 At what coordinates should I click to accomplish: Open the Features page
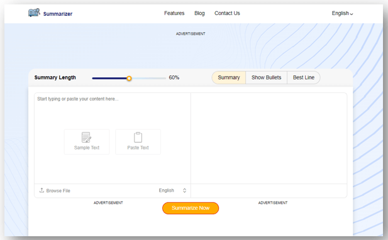pos(174,13)
